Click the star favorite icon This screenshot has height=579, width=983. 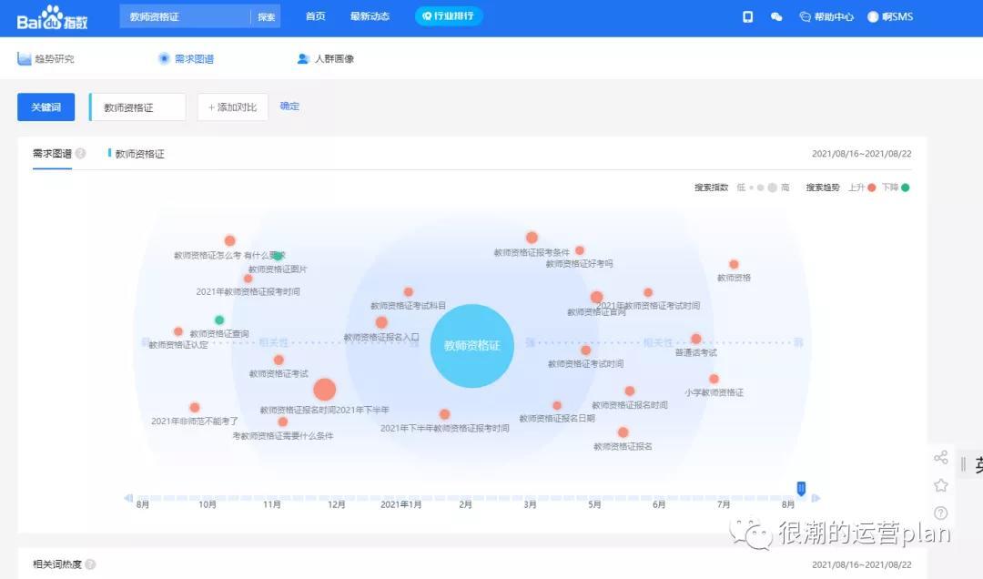[941, 485]
